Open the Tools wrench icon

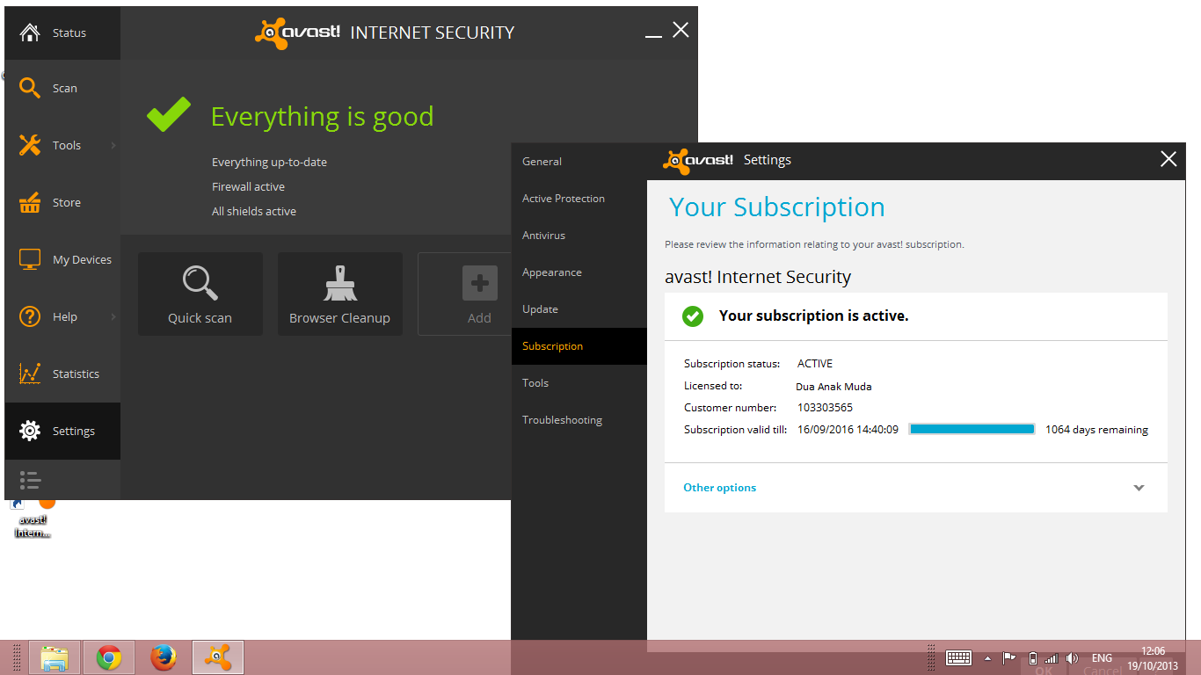click(30, 145)
